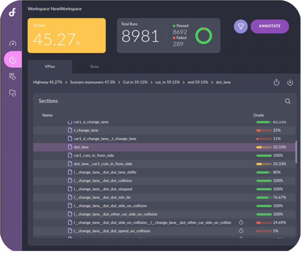
Task: Select the dut_lane row in Sections
Action: click(81, 147)
